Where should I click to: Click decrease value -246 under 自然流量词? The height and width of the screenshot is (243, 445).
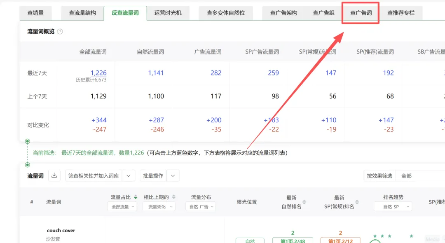click(157, 129)
